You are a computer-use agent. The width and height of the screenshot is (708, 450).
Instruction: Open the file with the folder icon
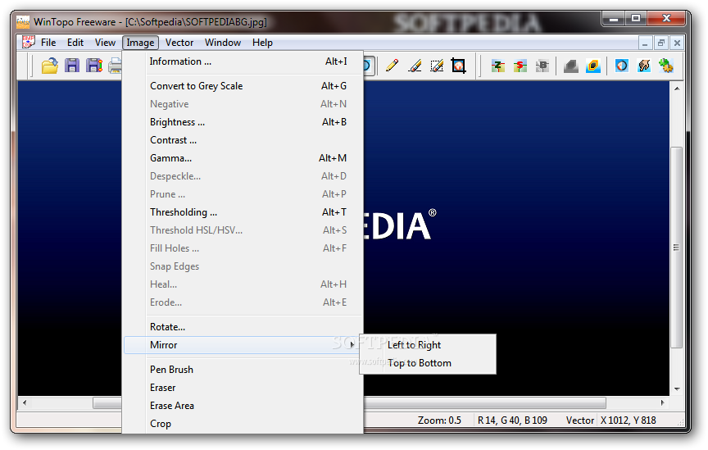click(x=50, y=66)
